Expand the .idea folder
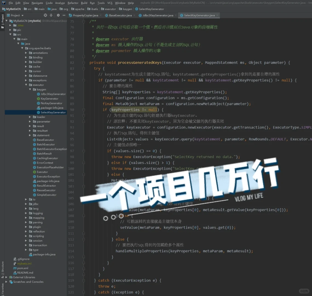This screenshot has width=312, height=296. (x=10, y=25)
